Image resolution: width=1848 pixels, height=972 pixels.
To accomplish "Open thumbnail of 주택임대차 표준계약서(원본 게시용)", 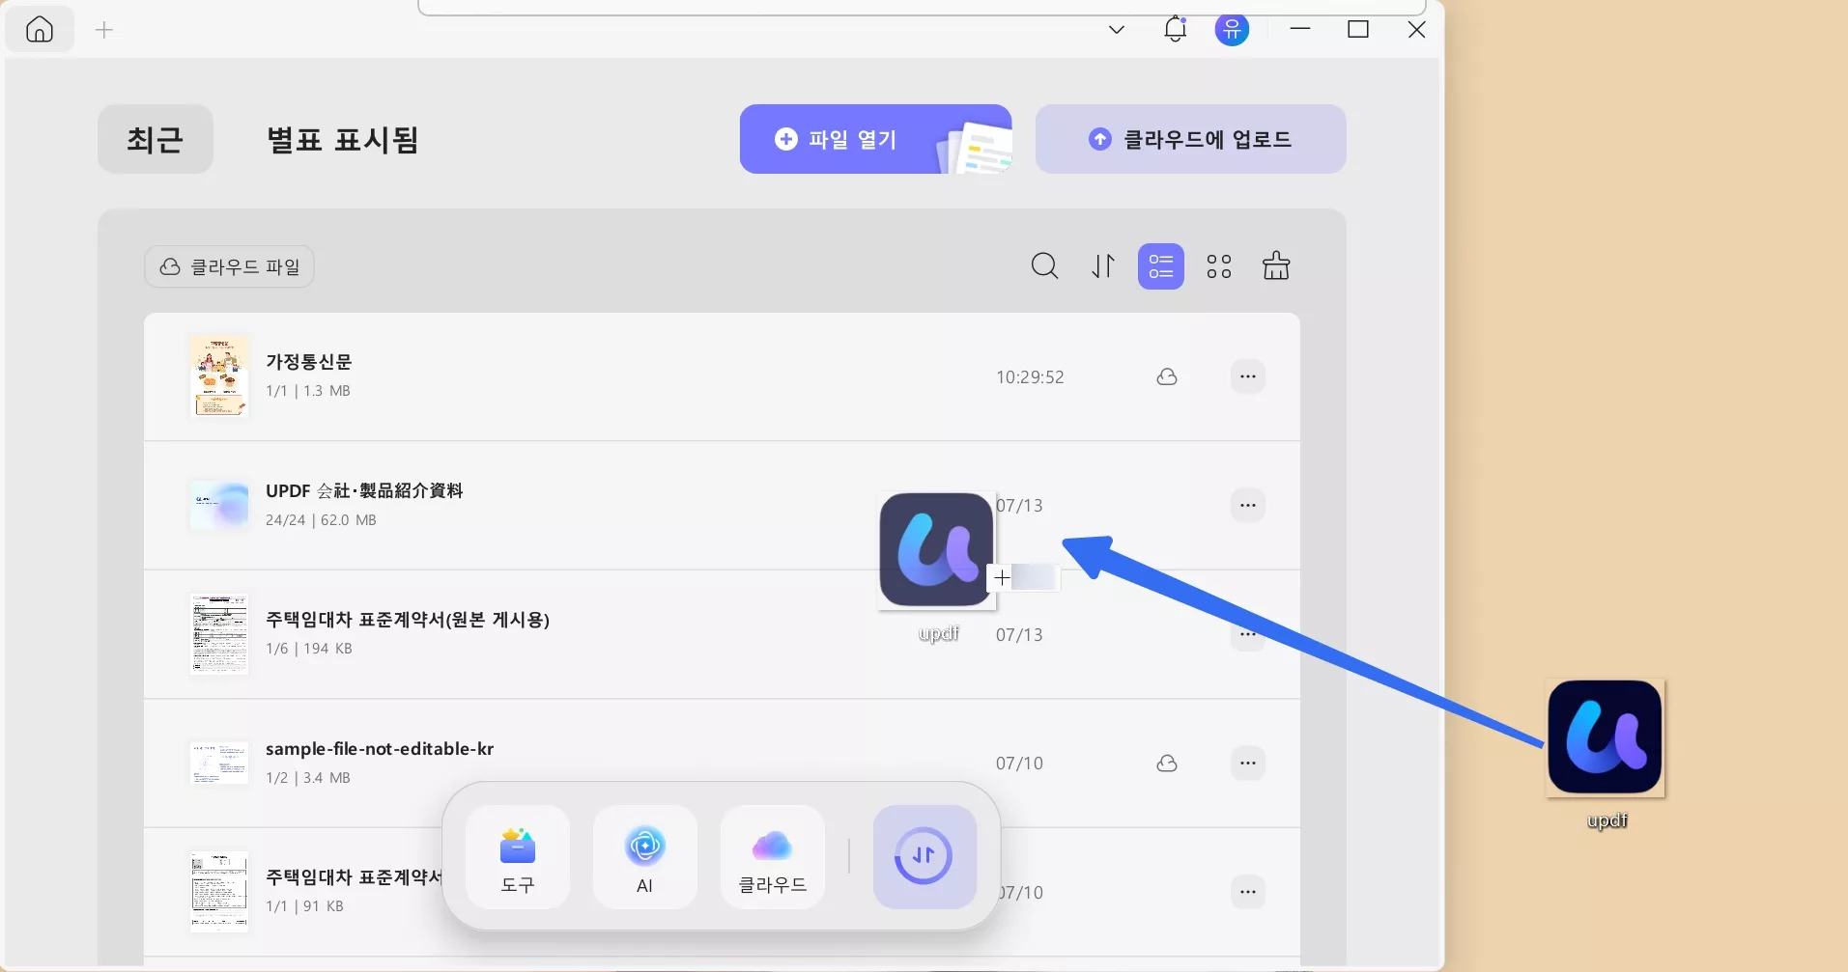I will pos(219,634).
